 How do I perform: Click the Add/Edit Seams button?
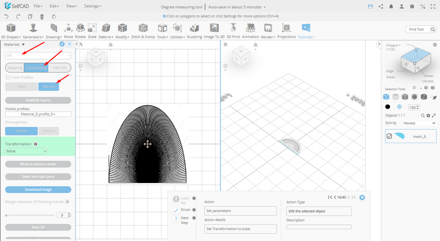click(x=38, y=100)
